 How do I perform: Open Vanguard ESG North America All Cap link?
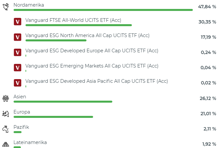tap(87, 35)
